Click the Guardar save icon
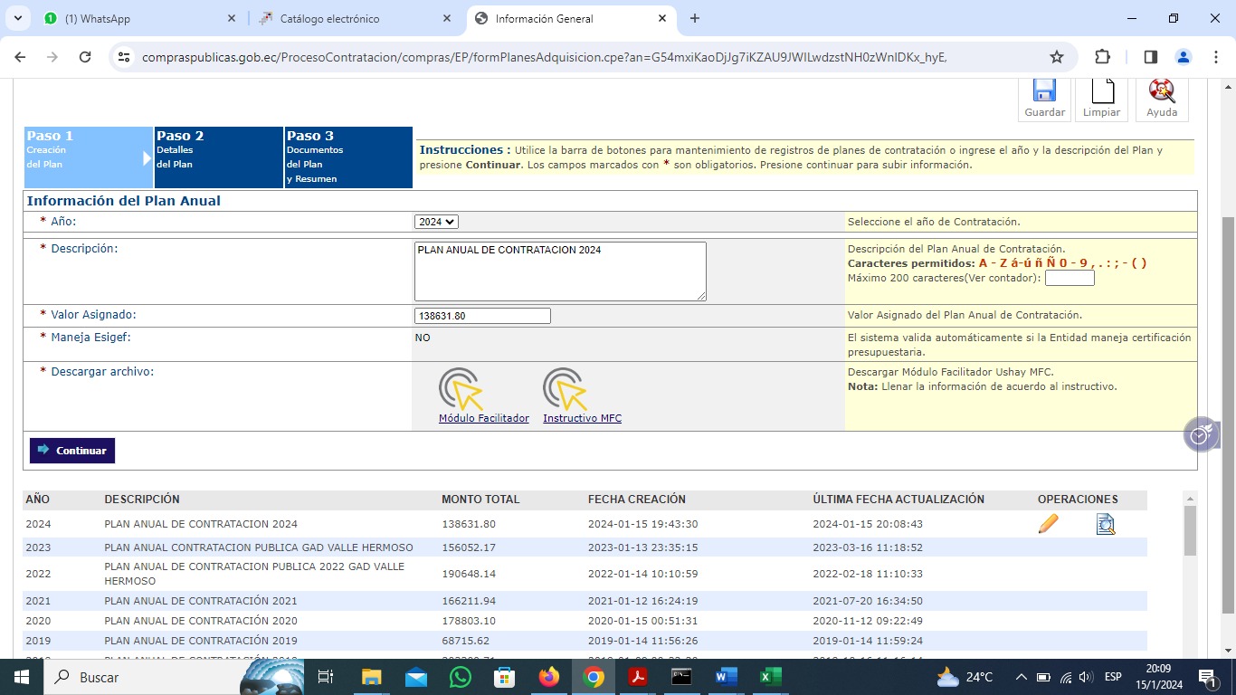The width and height of the screenshot is (1236, 695). [1044, 92]
